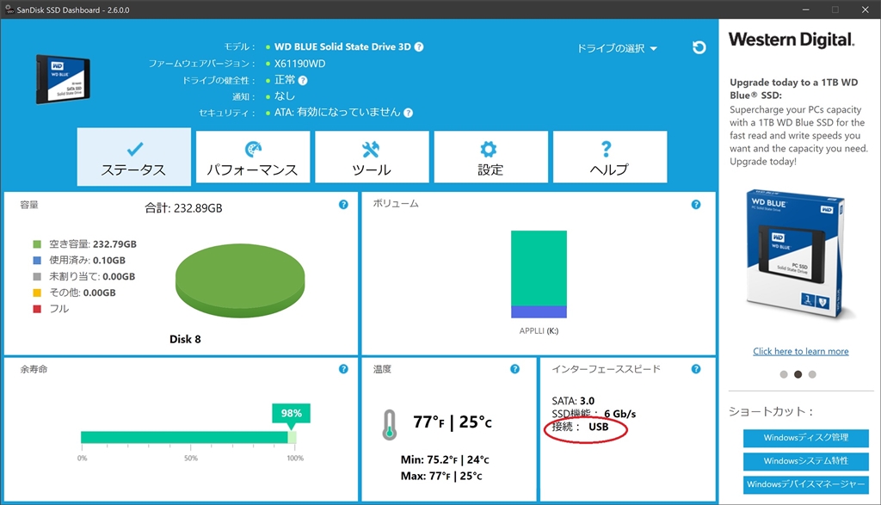
Task: Click the help icon next to ATA security
Action: 409,113
